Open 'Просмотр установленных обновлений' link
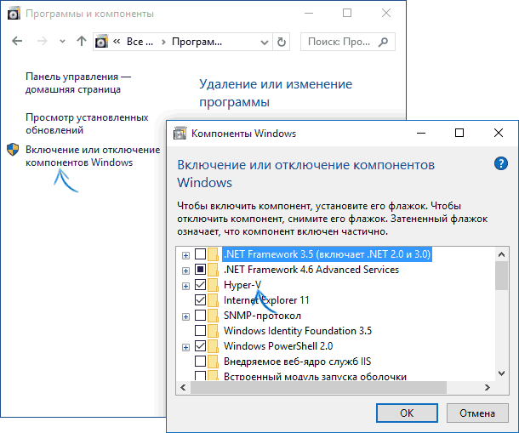This screenshot has width=519, height=433. coord(87,124)
